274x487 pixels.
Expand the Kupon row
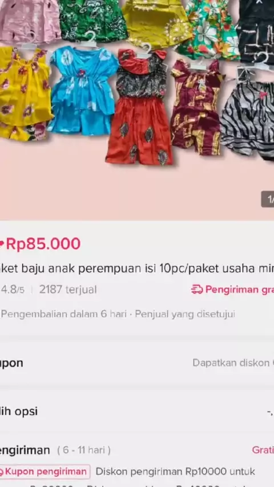tap(137, 363)
